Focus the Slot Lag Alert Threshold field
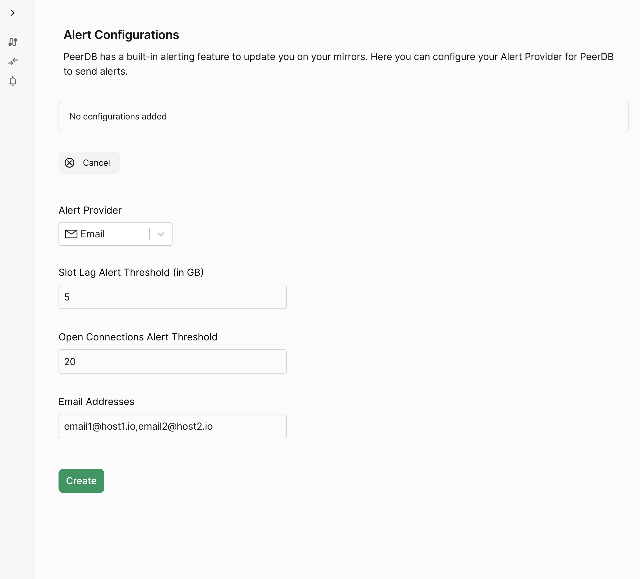 tap(172, 297)
